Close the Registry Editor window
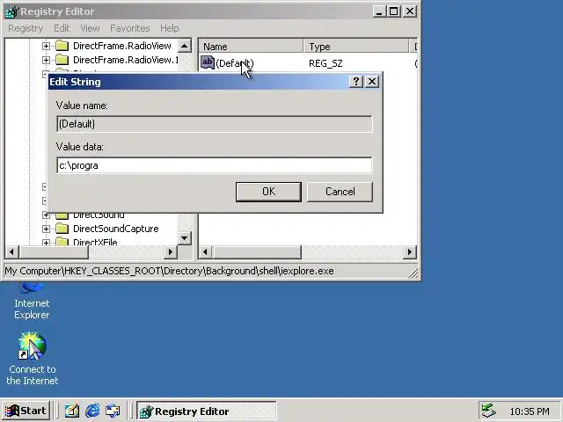This screenshot has width=563, height=422. point(410,11)
